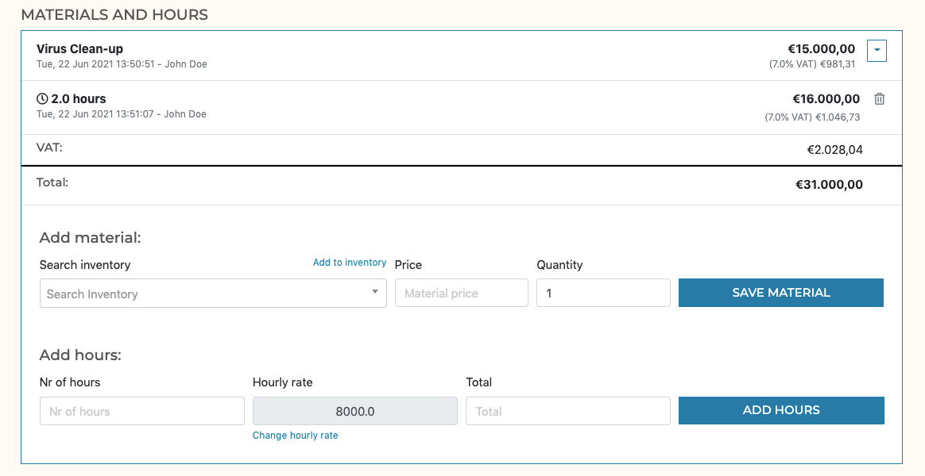Click the Add to inventory link
The height and width of the screenshot is (476, 925).
(350, 262)
